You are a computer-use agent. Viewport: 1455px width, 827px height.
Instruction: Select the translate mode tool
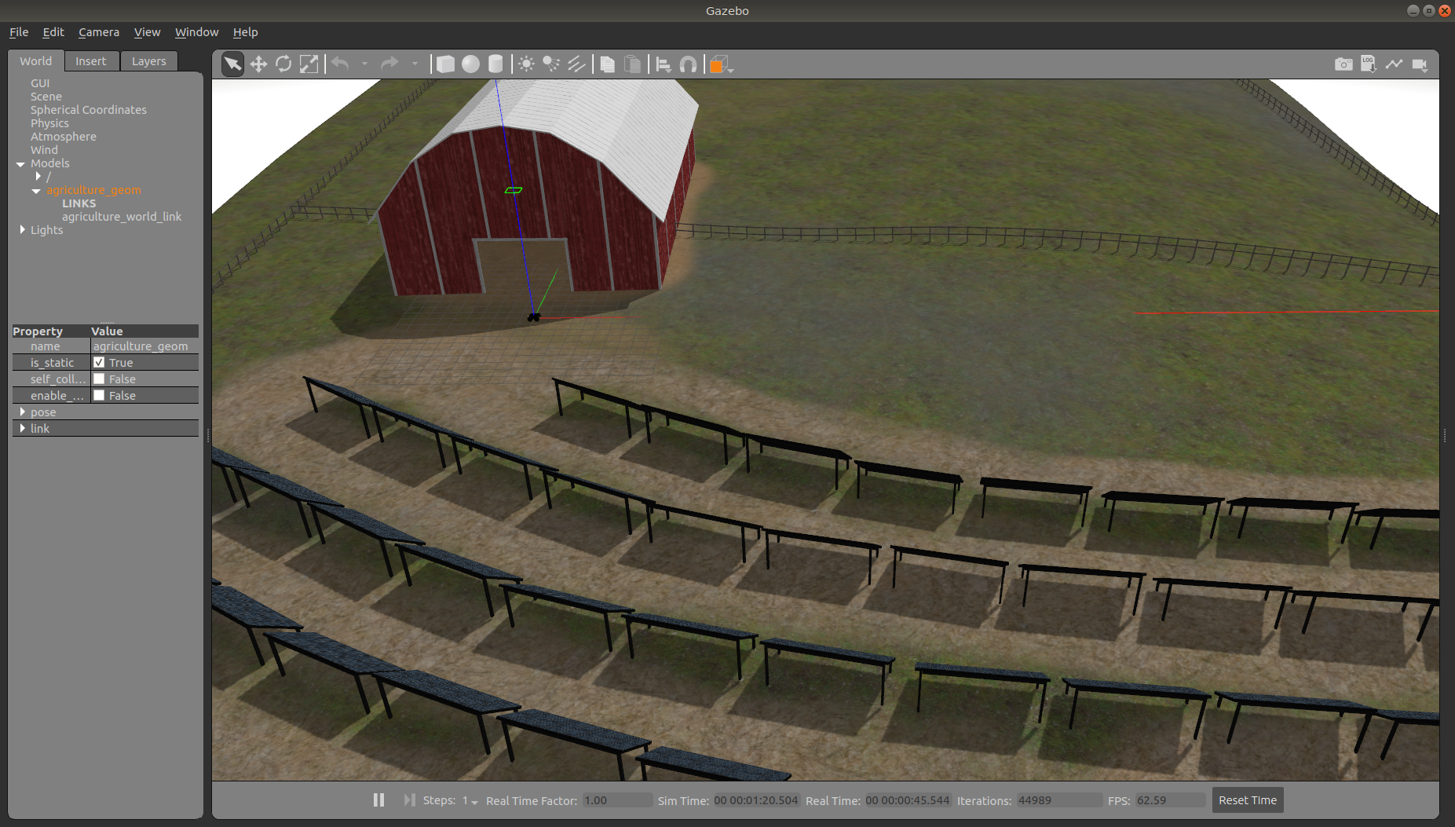pyautogui.click(x=258, y=64)
